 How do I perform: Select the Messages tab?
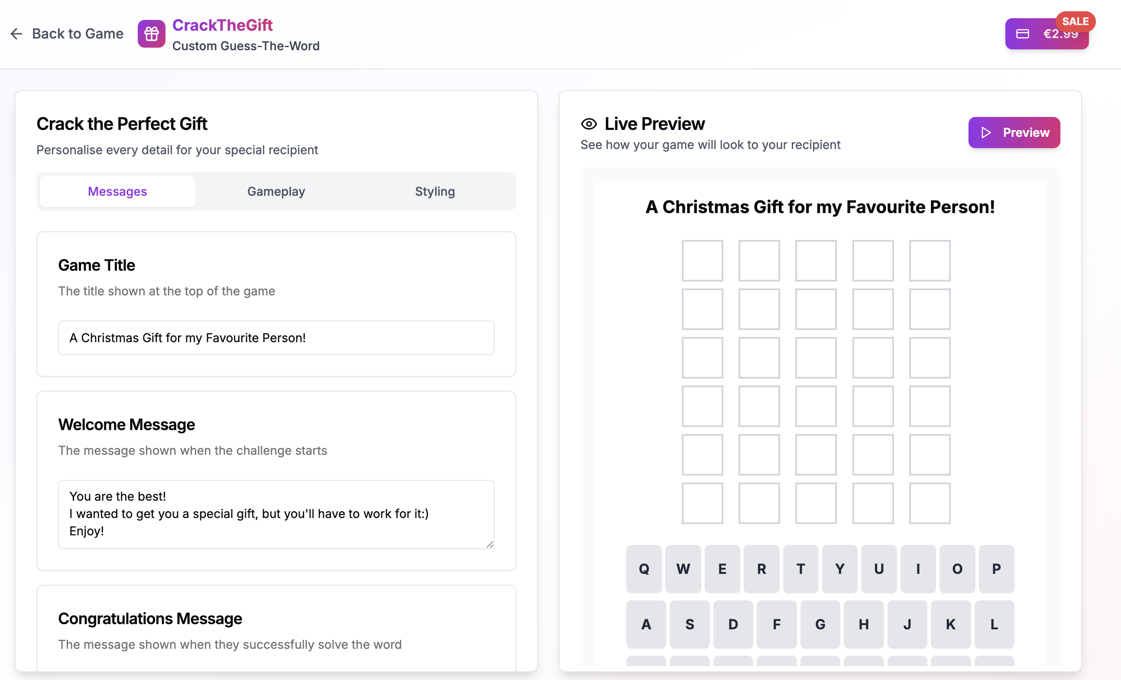pyautogui.click(x=117, y=191)
